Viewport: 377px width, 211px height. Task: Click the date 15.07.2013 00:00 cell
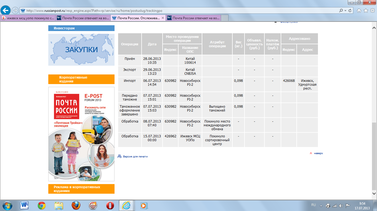coord(152,140)
